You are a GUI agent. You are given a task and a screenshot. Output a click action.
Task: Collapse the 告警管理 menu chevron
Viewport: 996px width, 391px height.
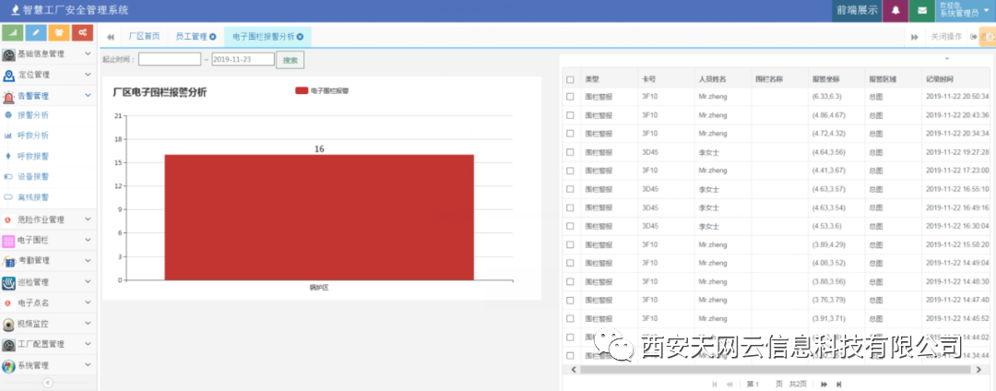[x=88, y=96]
